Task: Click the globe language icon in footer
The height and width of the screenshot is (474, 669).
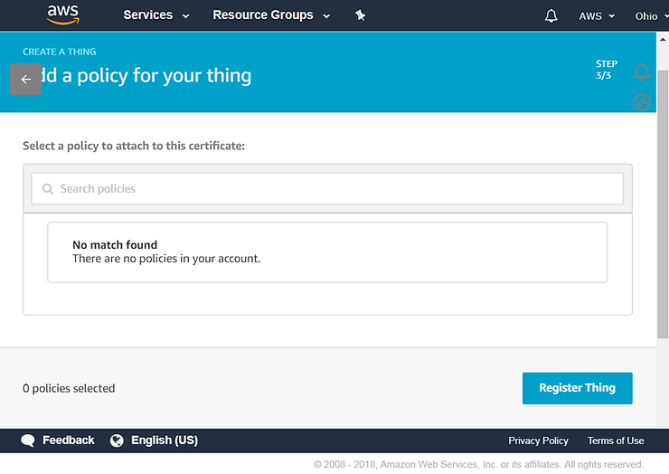Action: [117, 441]
